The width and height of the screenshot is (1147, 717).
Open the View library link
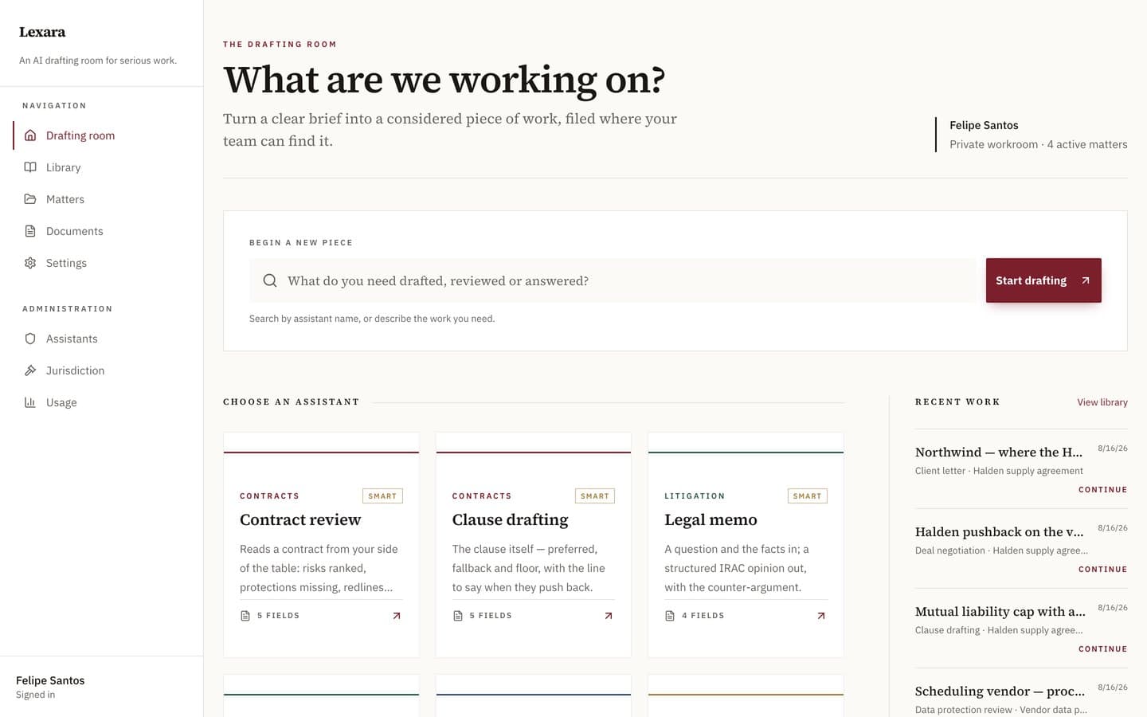click(1102, 402)
